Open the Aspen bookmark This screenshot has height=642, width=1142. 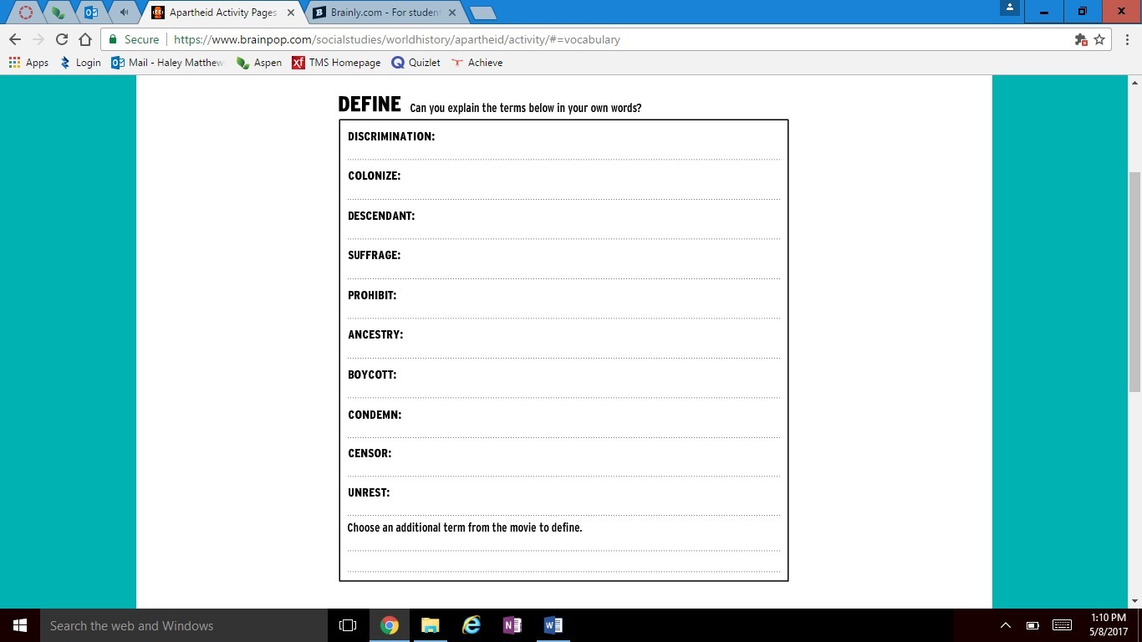(x=259, y=63)
